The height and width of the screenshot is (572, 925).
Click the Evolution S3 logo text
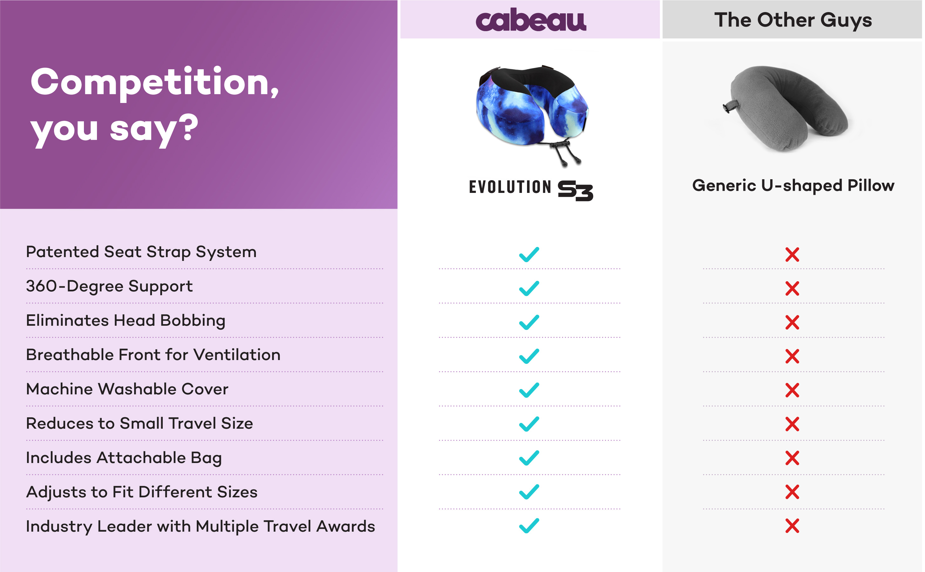point(531,190)
